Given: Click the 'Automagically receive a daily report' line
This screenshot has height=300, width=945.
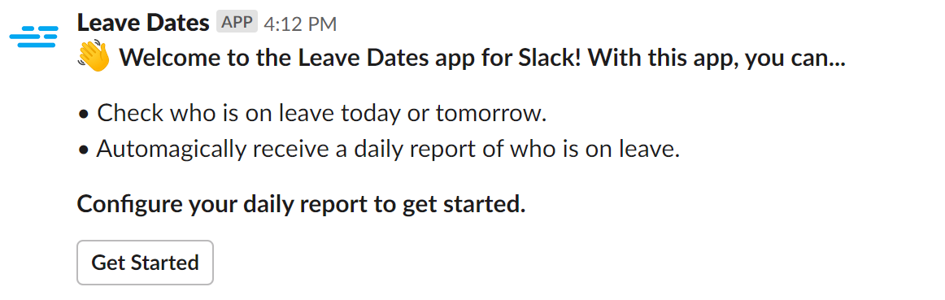Looking at the screenshot, I should point(379,150).
